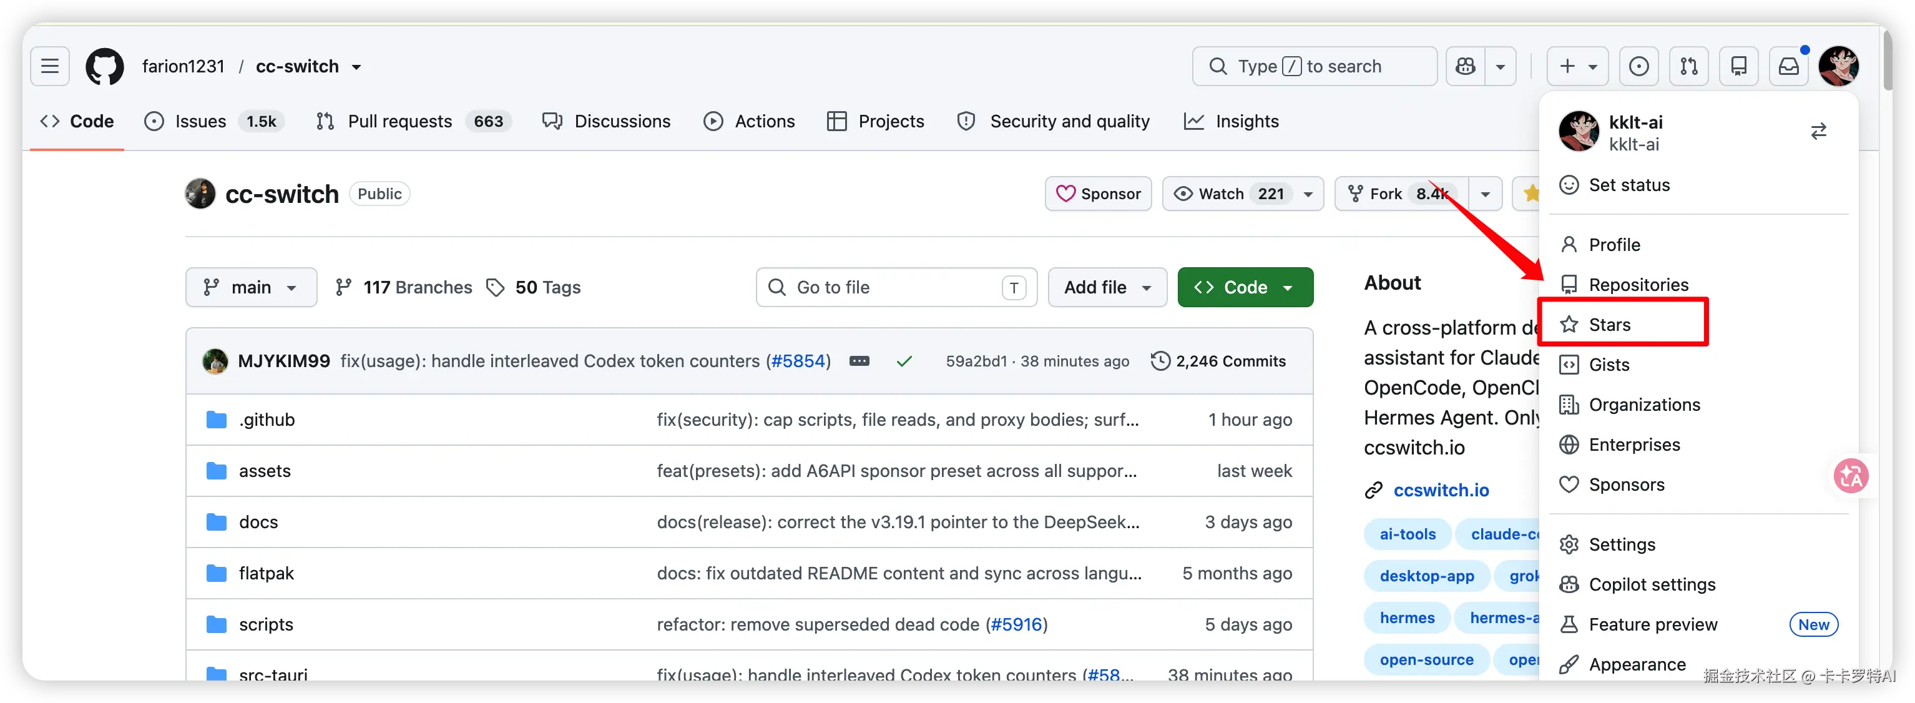View the 50 Tags link
This screenshot has width=1915, height=703.
click(x=534, y=287)
